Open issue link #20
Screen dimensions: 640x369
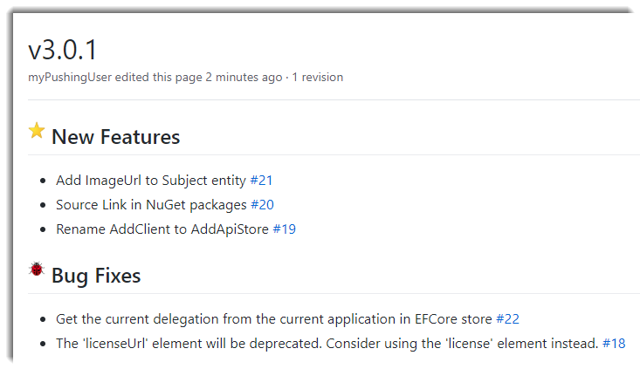point(262,205)
